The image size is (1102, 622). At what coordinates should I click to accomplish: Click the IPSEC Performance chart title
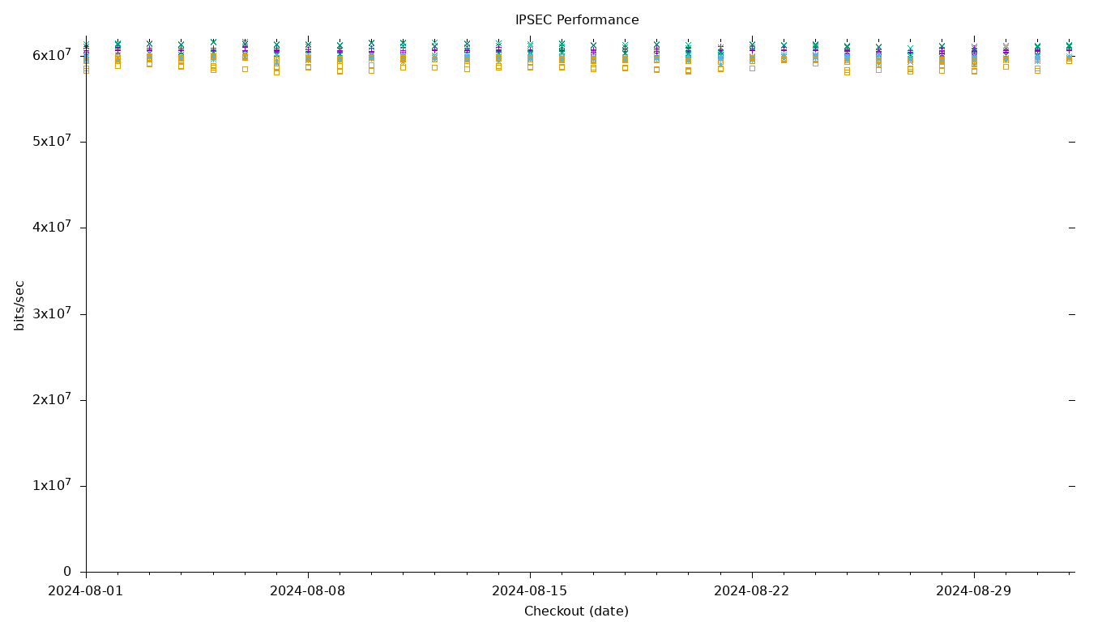pos(577,20)
